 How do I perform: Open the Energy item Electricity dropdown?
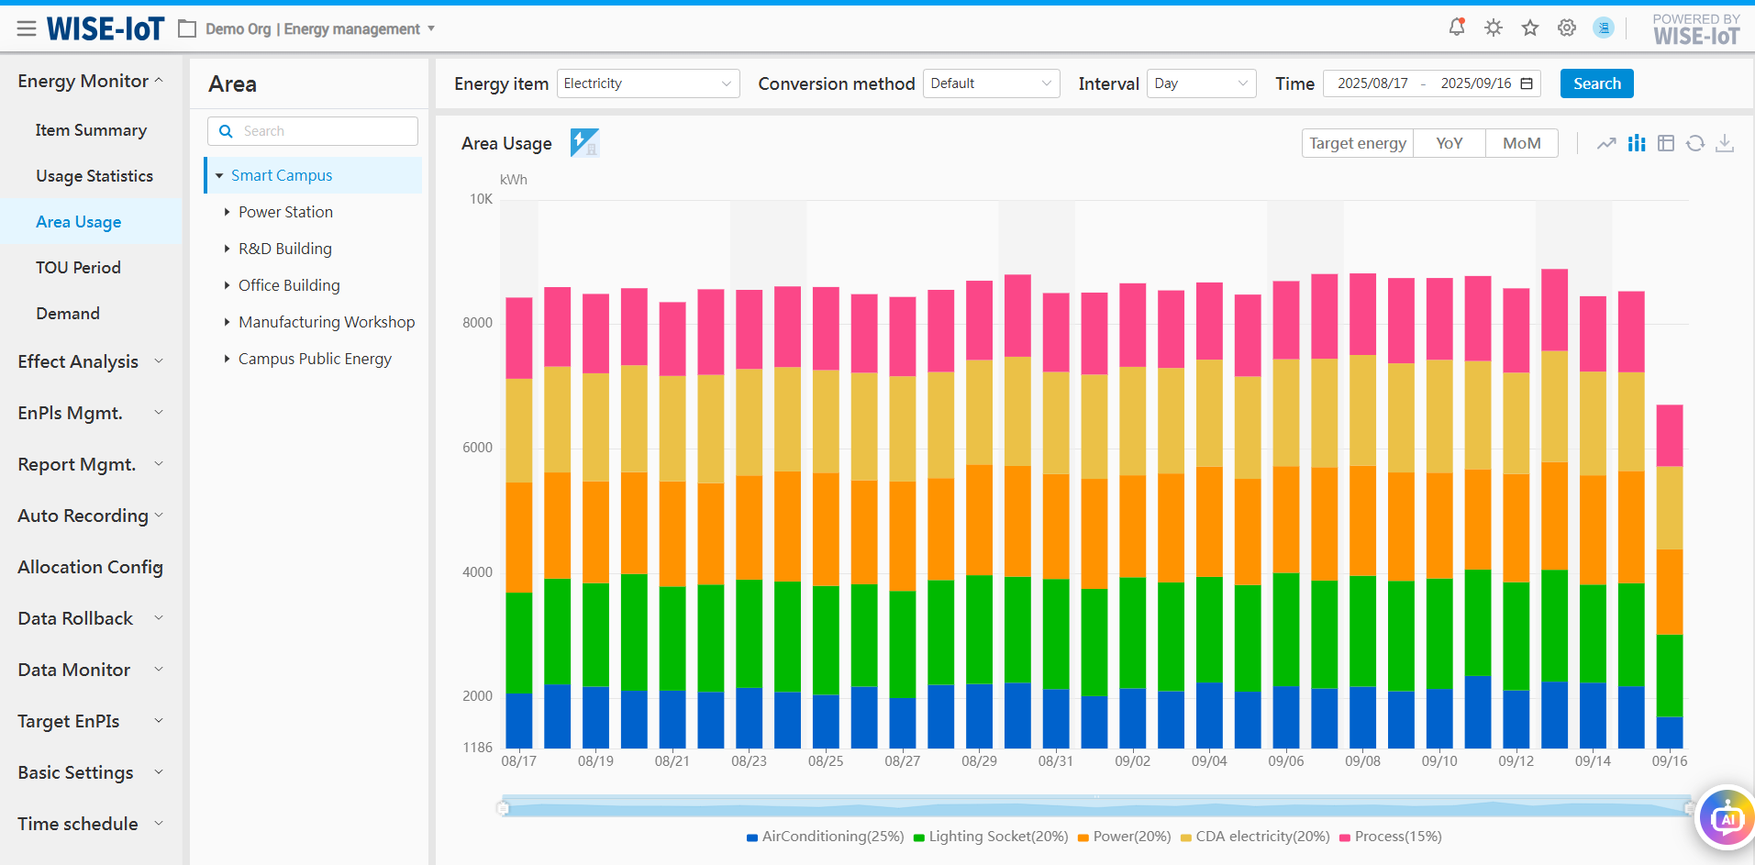click(648, 83)
